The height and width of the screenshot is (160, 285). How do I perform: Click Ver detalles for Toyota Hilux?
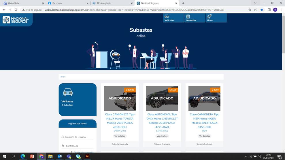tap(120, 136)
